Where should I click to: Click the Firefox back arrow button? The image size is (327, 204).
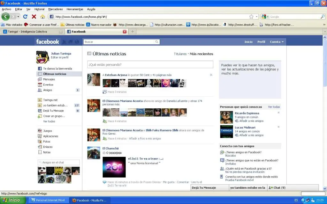(6, 17)
